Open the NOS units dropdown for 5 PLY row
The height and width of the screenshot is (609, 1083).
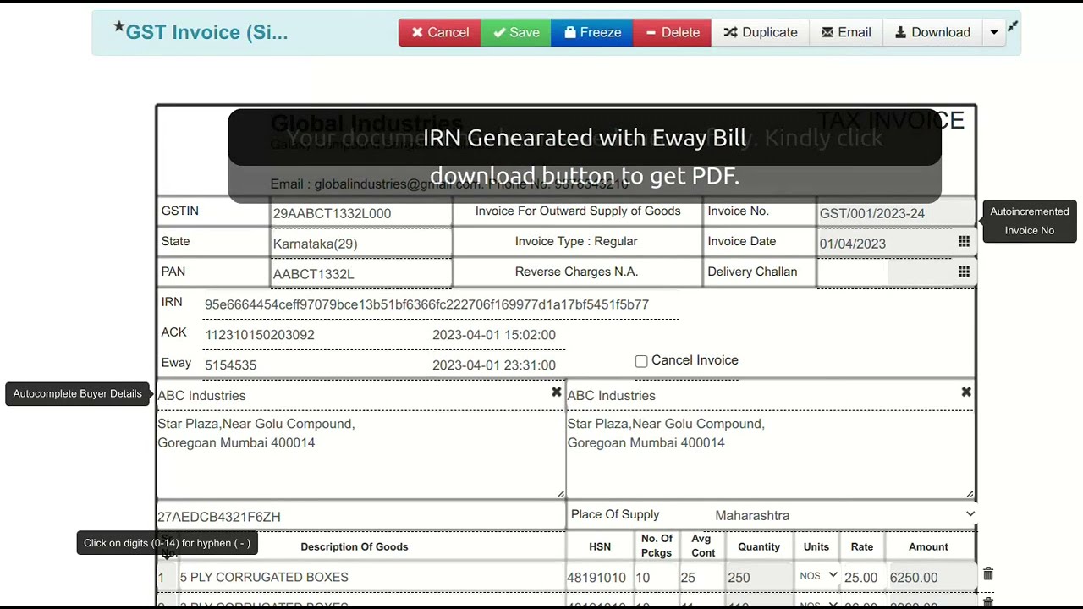tap(818, 576)
